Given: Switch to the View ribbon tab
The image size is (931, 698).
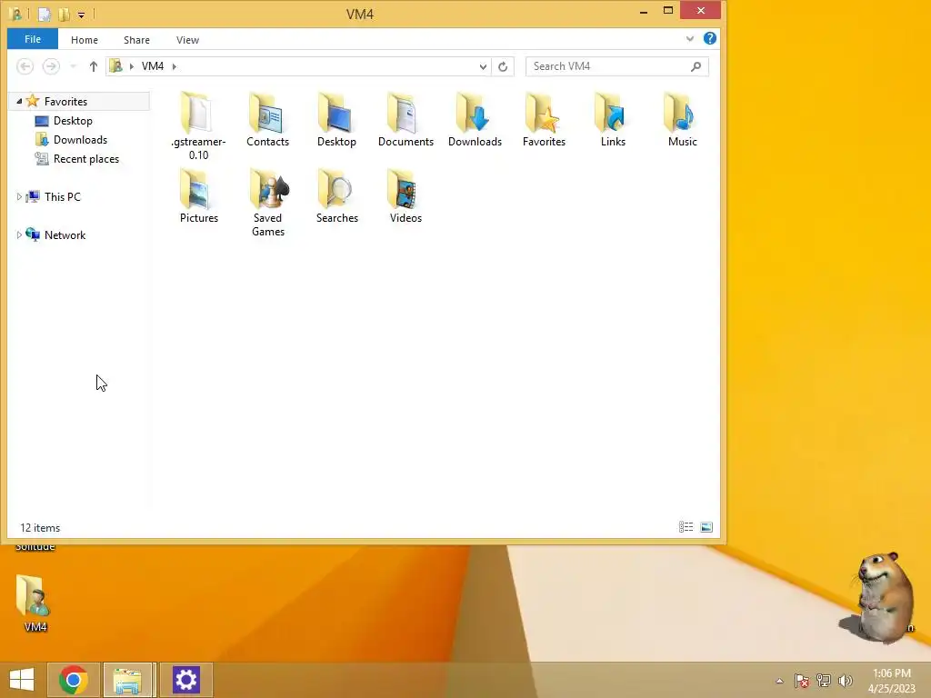Looking at the screenshot, I should (187, 40).
